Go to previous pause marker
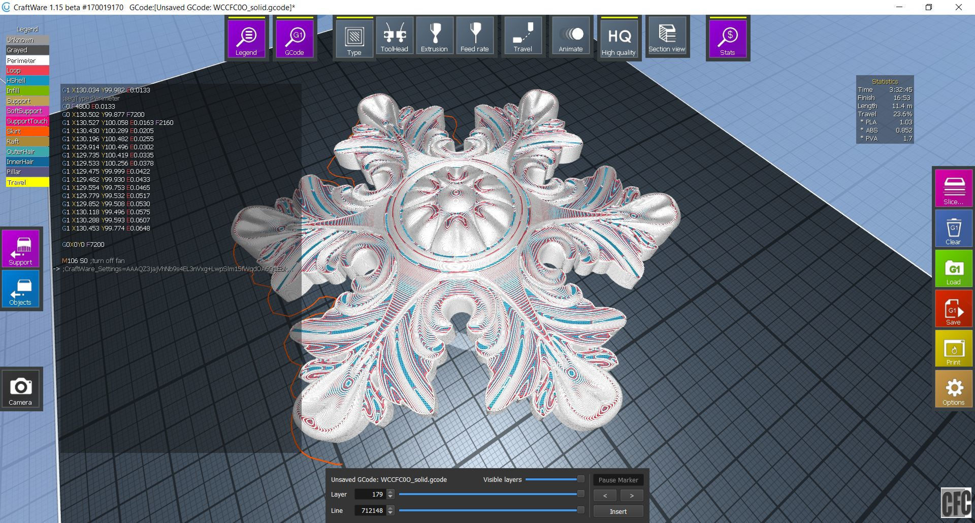The height and width of the screenshot is (523, 975). (x=605, y=496)
